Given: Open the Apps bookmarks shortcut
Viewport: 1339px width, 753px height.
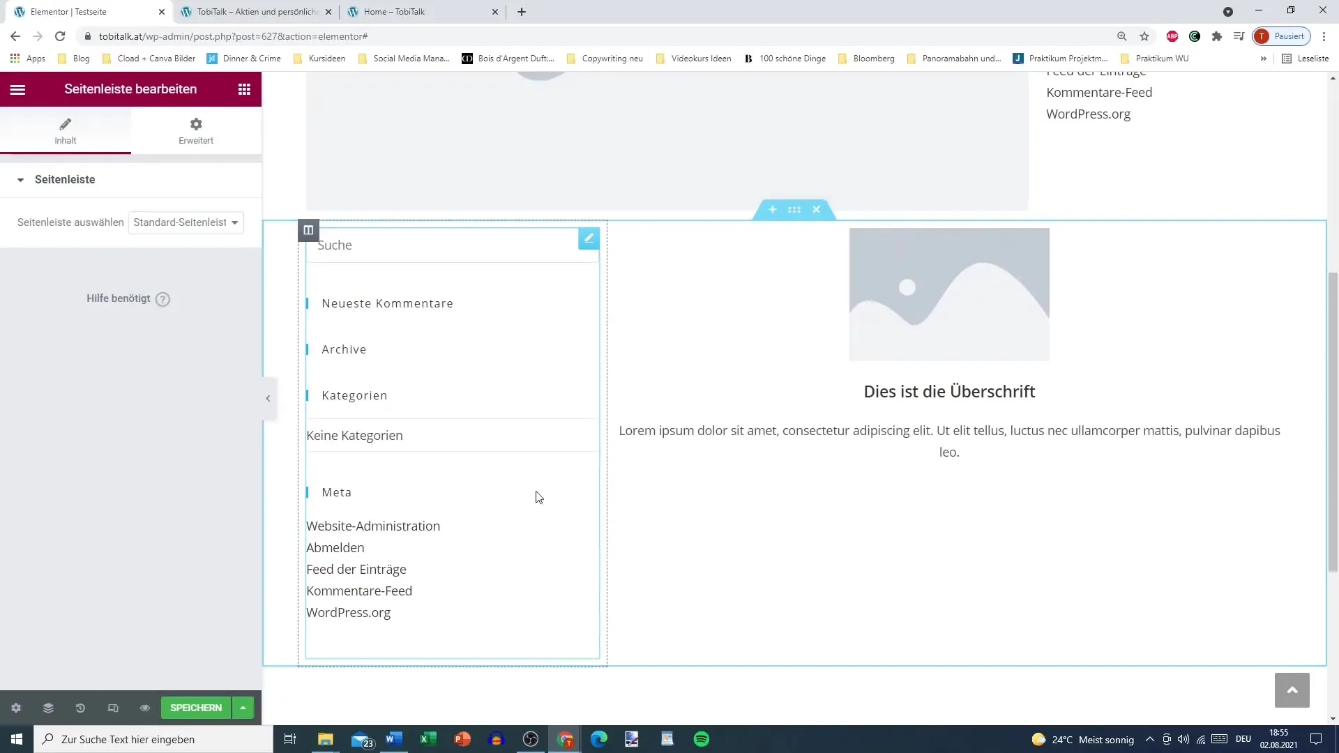Looking at the screenshot, I should pos(28,59).
